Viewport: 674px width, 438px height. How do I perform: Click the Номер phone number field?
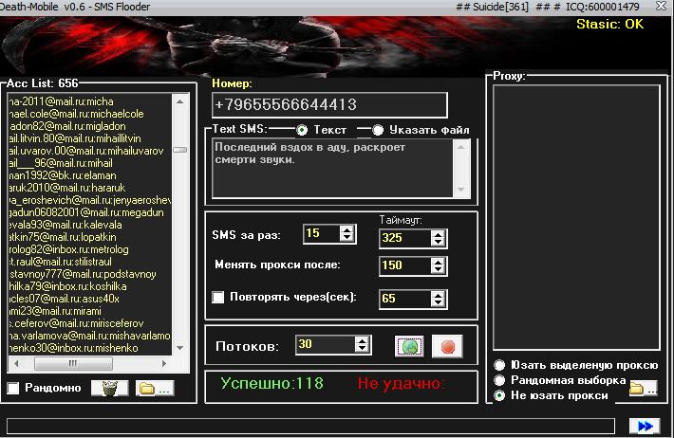(x=329, y=105)
